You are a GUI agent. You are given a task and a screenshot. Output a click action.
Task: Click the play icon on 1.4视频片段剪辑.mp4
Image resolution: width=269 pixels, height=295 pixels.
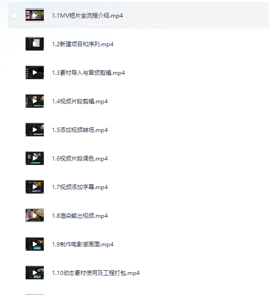(x=35, y=101)
